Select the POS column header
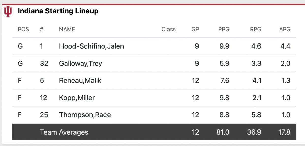 coord(23,29)
